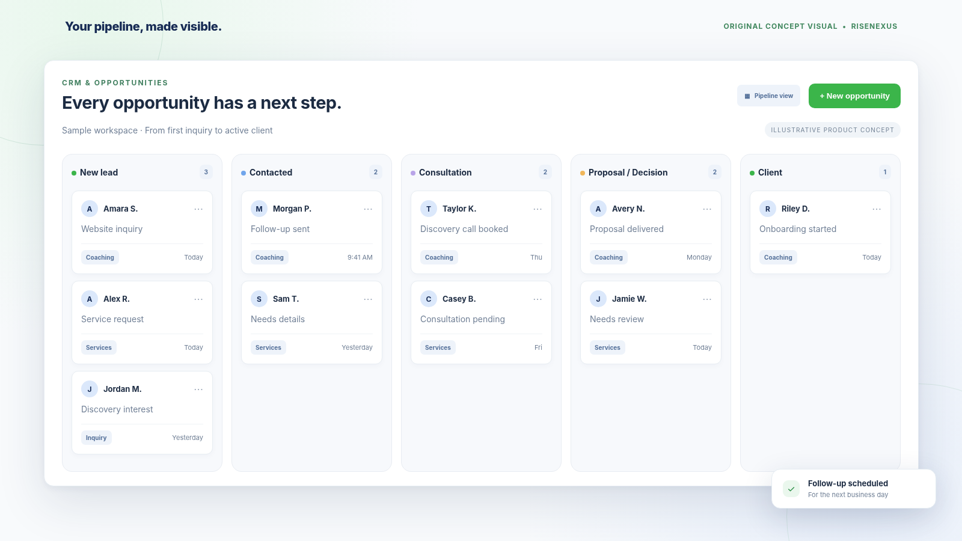Click the count badge in Consultation column
This screenshot has width=962, height=541.
545,172
